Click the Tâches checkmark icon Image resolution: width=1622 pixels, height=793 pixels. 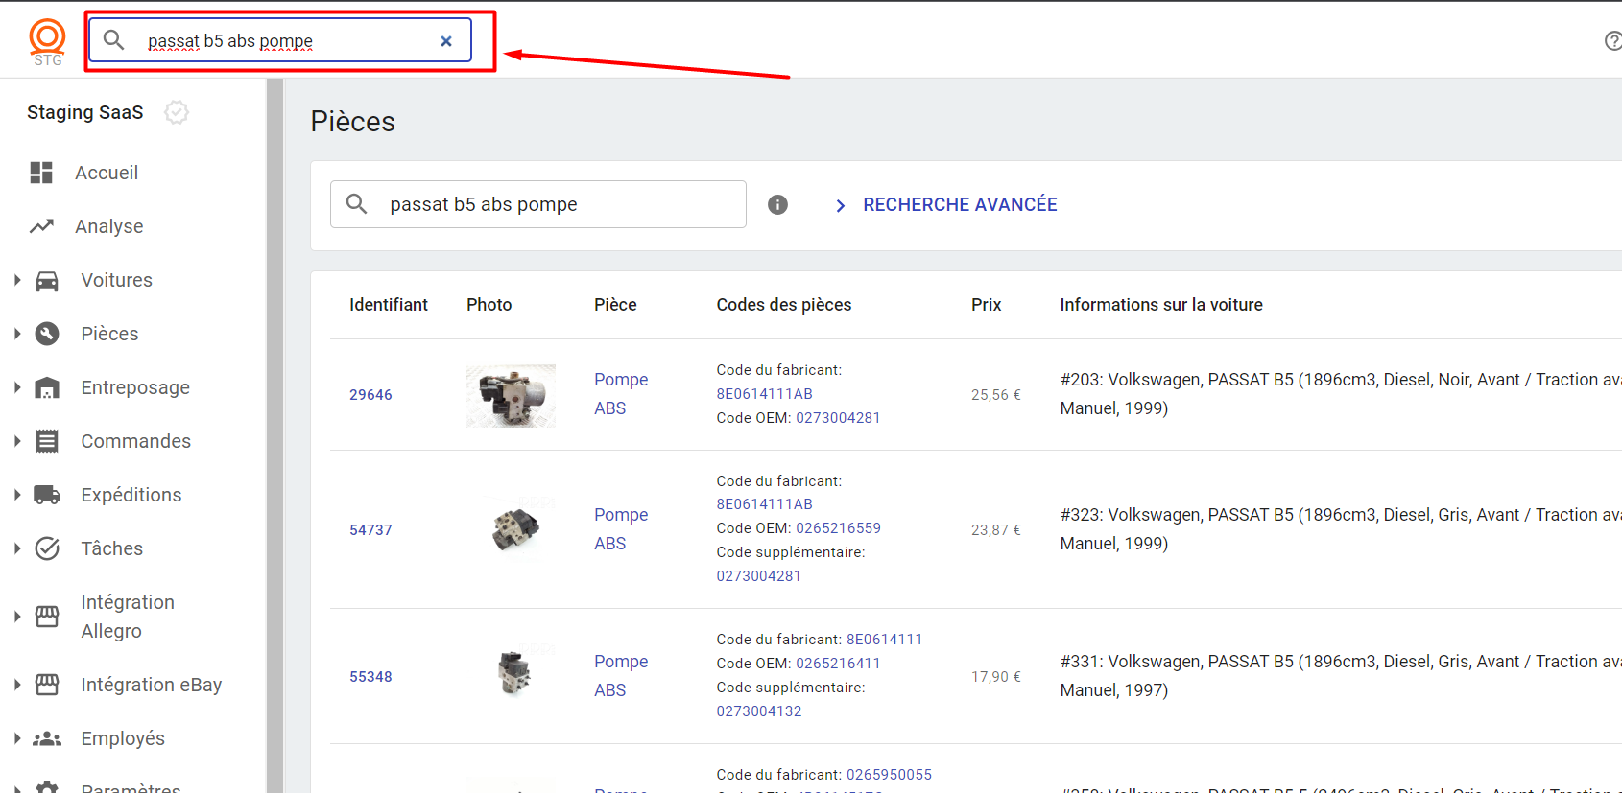click(47, 548)
